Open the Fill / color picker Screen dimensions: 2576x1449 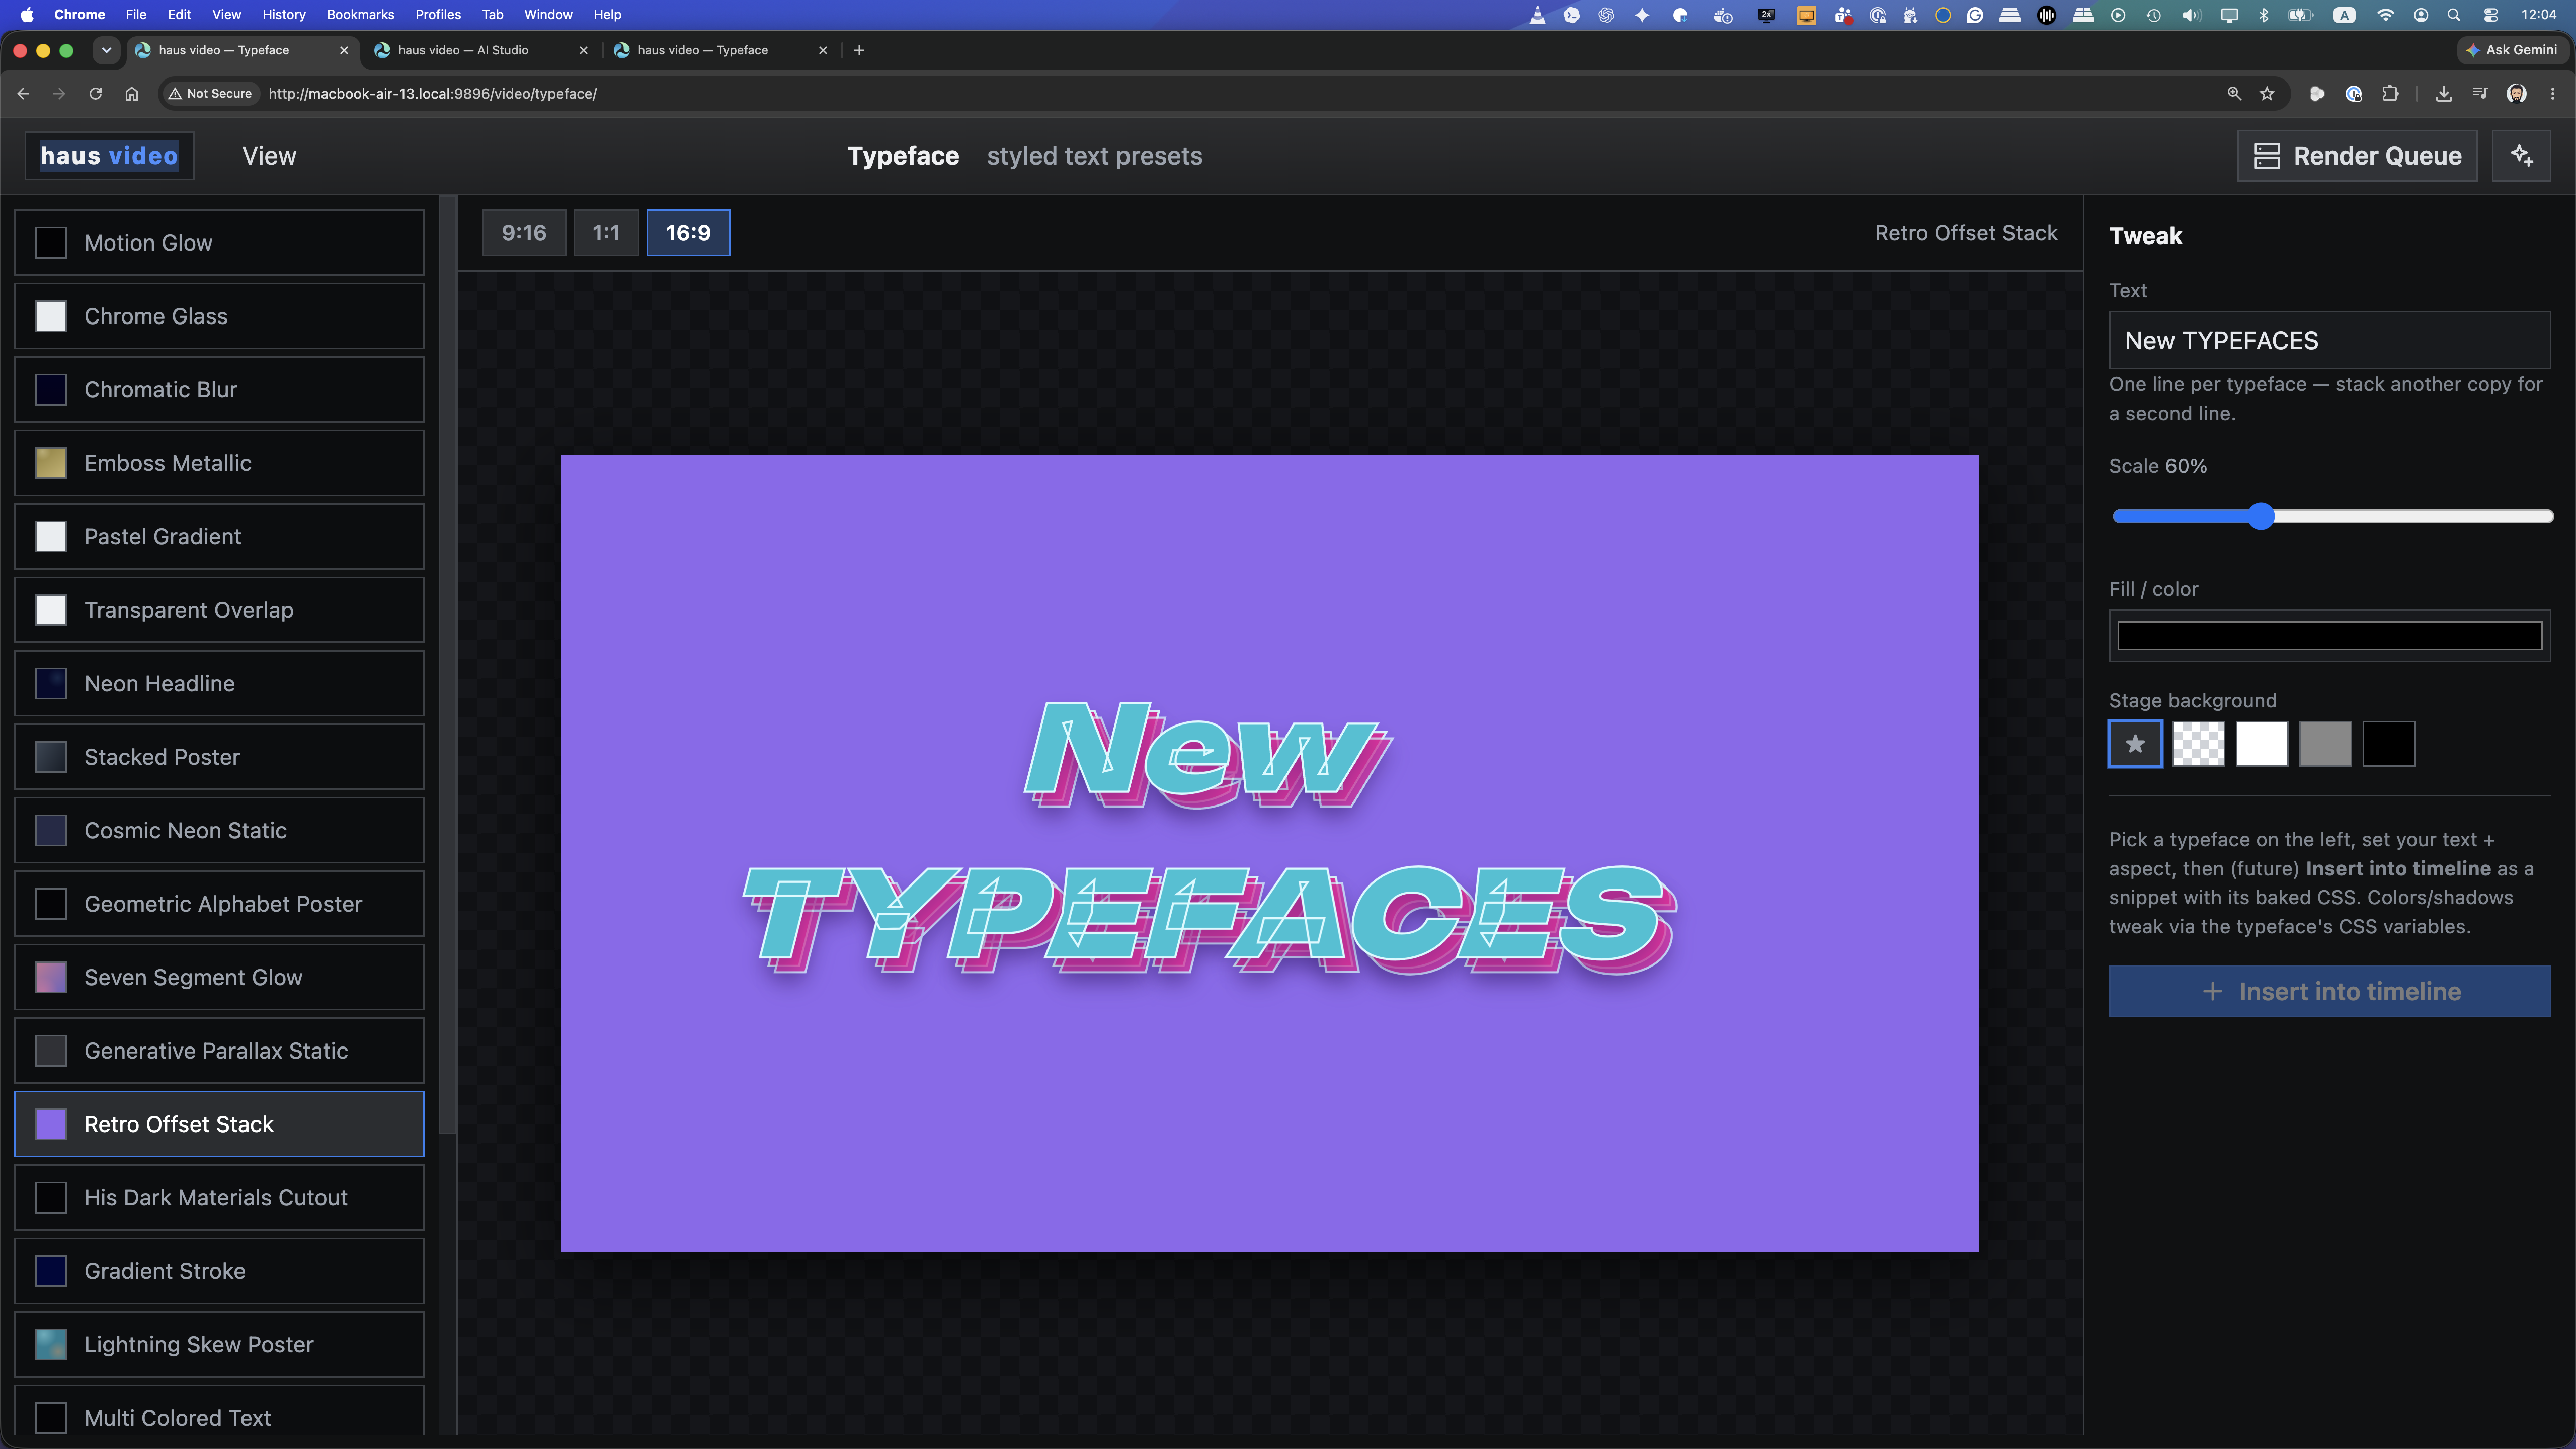click(2329, 636)
